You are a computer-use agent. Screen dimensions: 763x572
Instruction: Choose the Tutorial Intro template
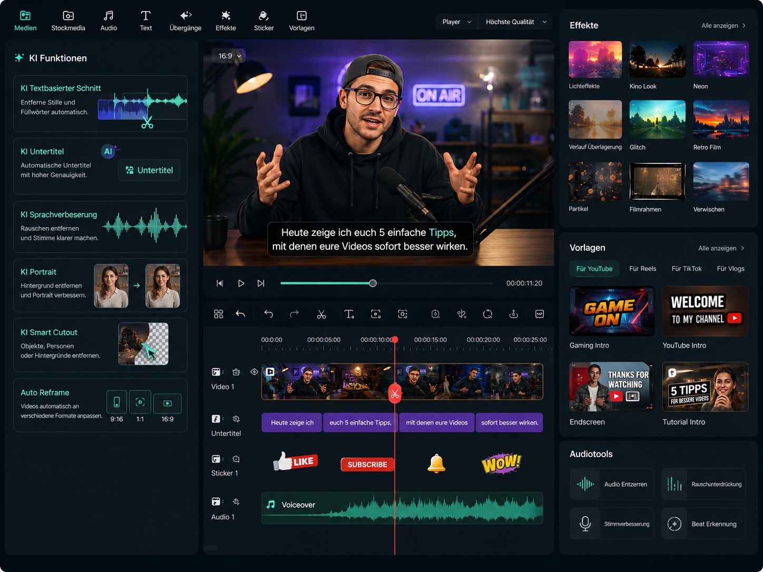pos(705,387)
